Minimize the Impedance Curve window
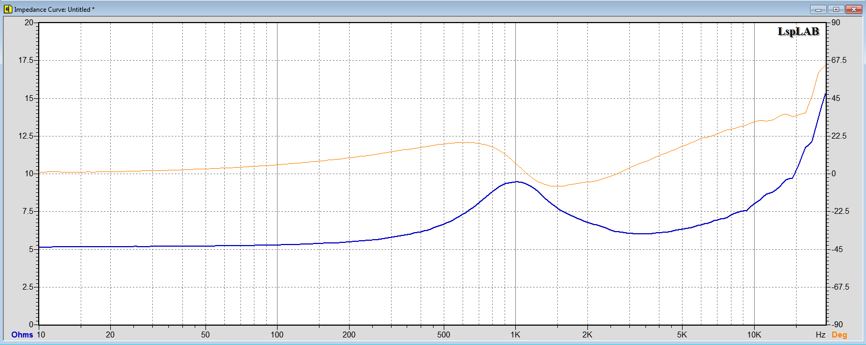Screen dimensions: 866x345 pos(819,9)
